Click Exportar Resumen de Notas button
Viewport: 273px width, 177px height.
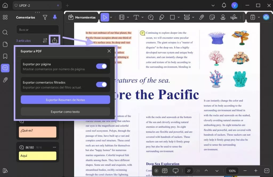tap(65, 100)
